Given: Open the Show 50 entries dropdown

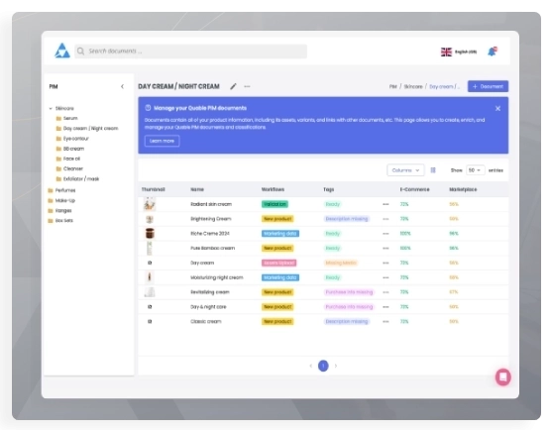Looking at the screenshot, I should [x=475, y=170].
